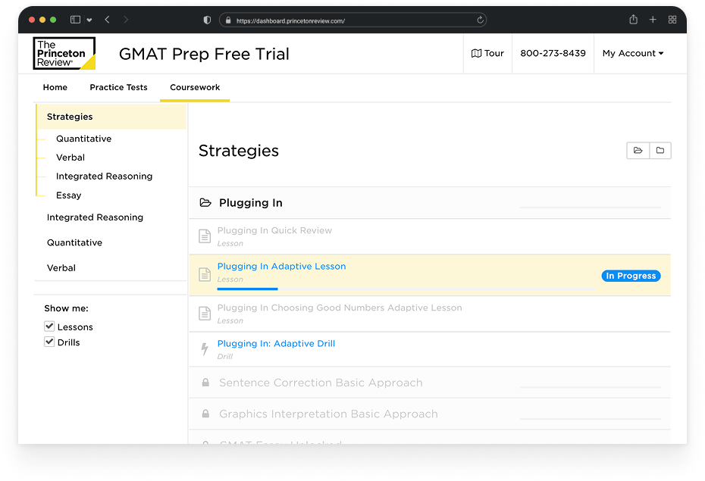
Task: Click the expand all folders icon
Action: 638,150
